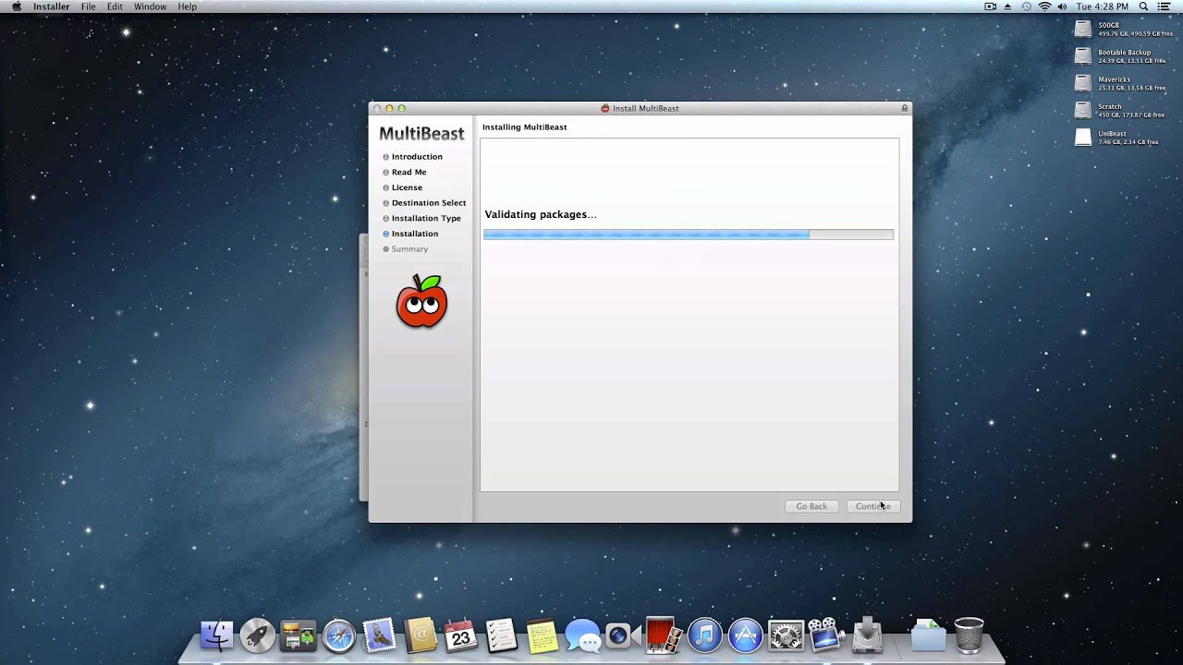Viewport: 1183px width, 665px height.
Task: Open Mission Control from the Dock
Action: click(x=299, y=635)
